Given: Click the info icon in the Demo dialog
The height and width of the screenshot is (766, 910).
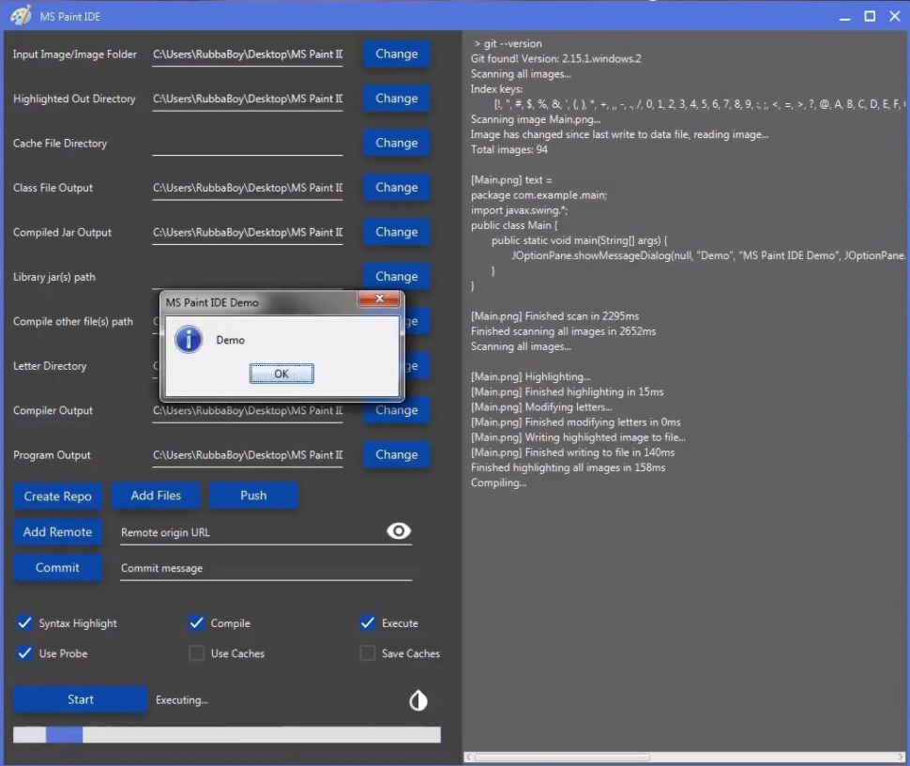Looking at the screenshot, I should [x=188, y=340].
